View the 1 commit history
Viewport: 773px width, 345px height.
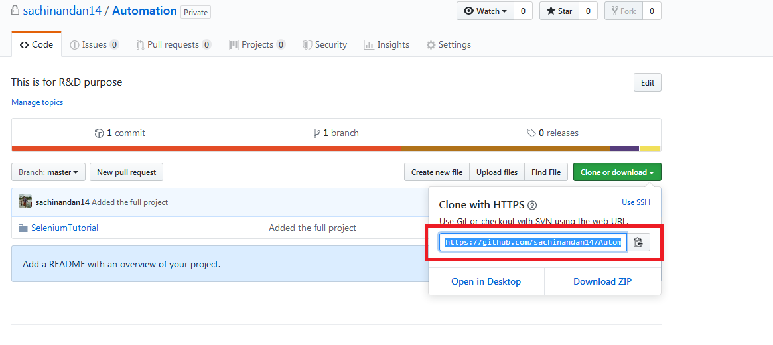[120, 133]
